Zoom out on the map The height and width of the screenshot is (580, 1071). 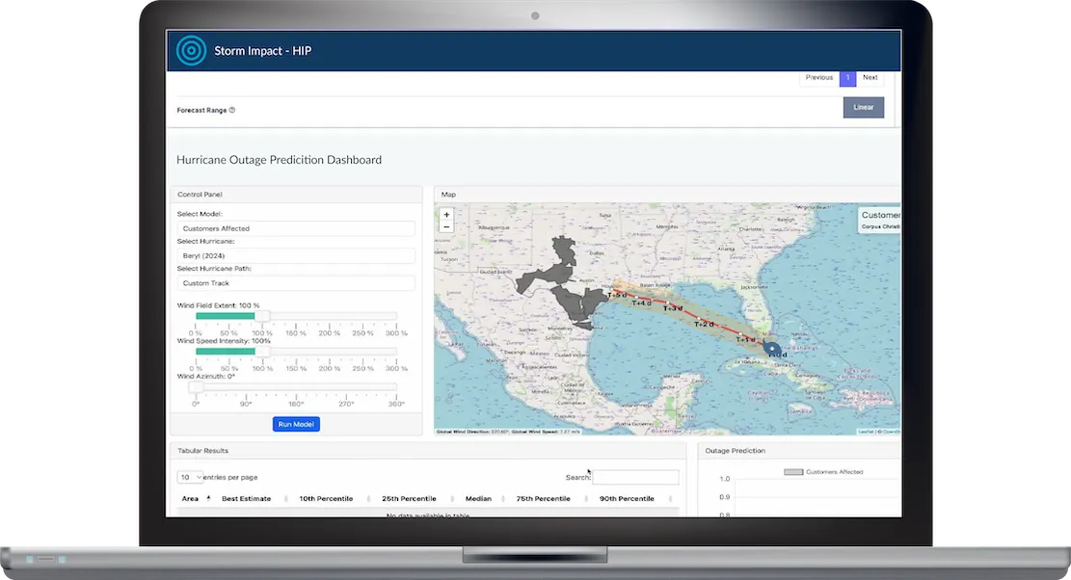tap(446, 227)
